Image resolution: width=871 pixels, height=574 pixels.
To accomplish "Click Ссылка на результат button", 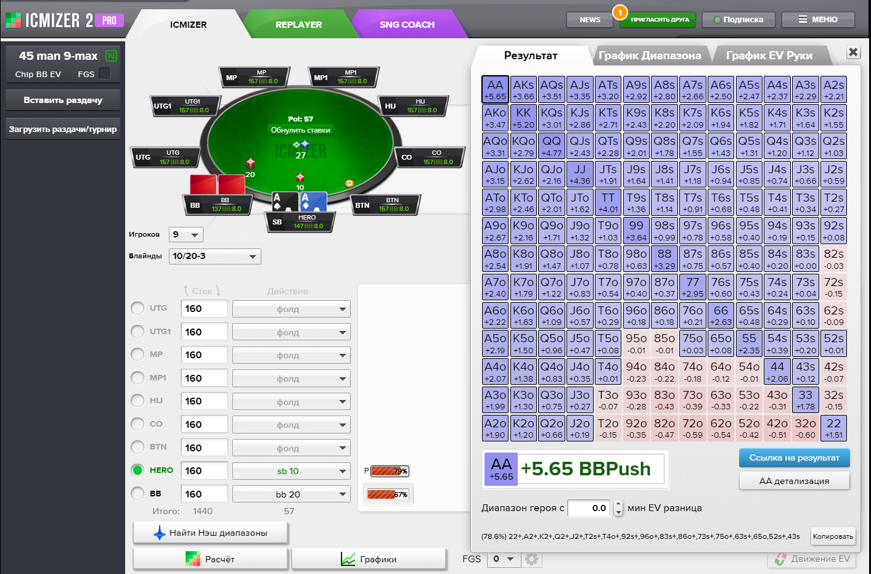I will [x=794, y=457].
